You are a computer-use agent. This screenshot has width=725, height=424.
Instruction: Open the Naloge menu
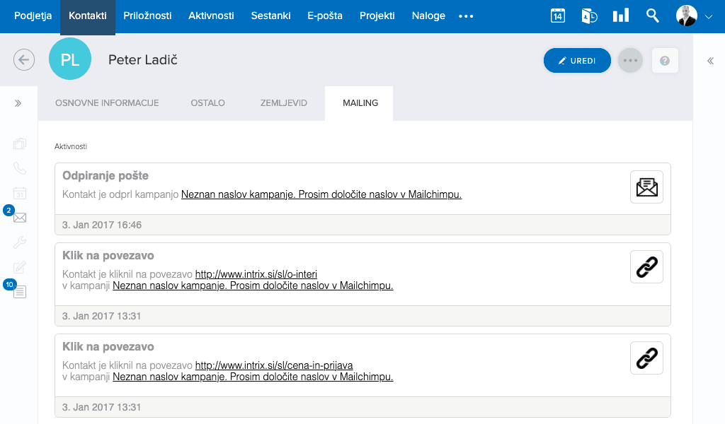tap(428, 16)
